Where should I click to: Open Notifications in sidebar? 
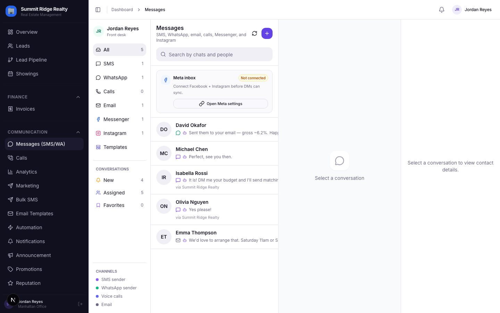[44, 241]
